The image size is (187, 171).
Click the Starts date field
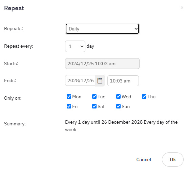[x=102, y=64]
